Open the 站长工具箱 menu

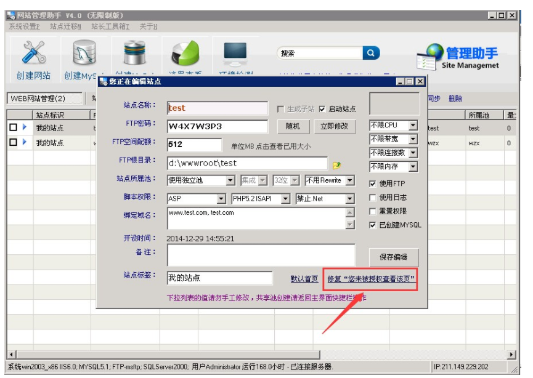tap(111, 26)
